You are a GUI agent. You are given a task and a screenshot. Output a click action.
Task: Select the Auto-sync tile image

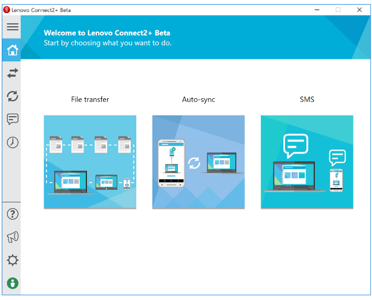click(198, 162)
